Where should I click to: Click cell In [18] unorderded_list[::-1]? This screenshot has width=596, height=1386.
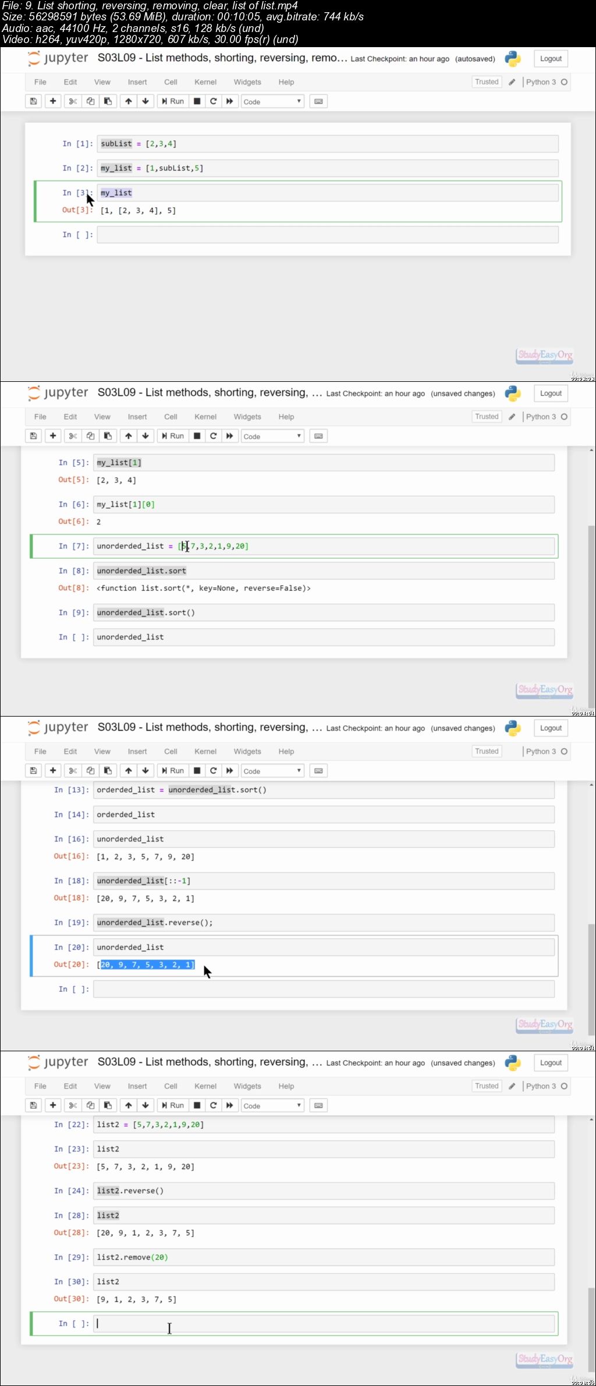pyautogui.click(x=324, y=881)
